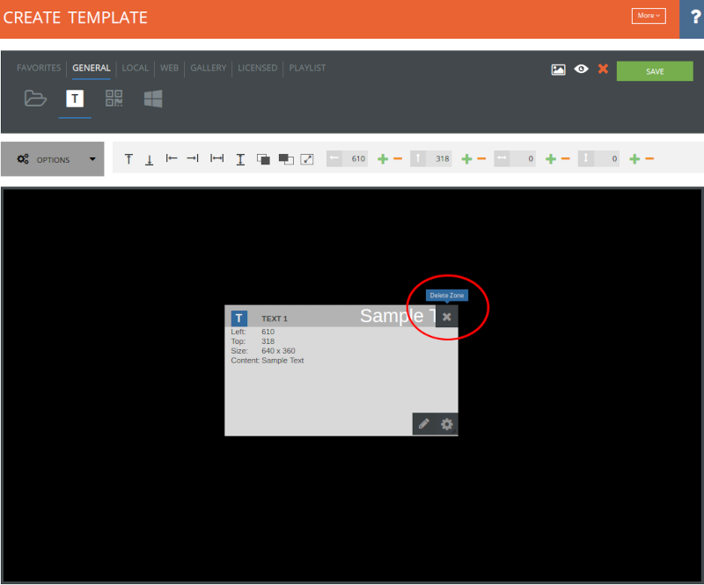This screenshot has height=585, width=704.
Task: Send zone to back
Action: coord(286,159)
